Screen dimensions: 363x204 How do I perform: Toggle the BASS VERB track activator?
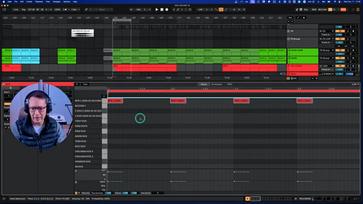coord(340,50)
